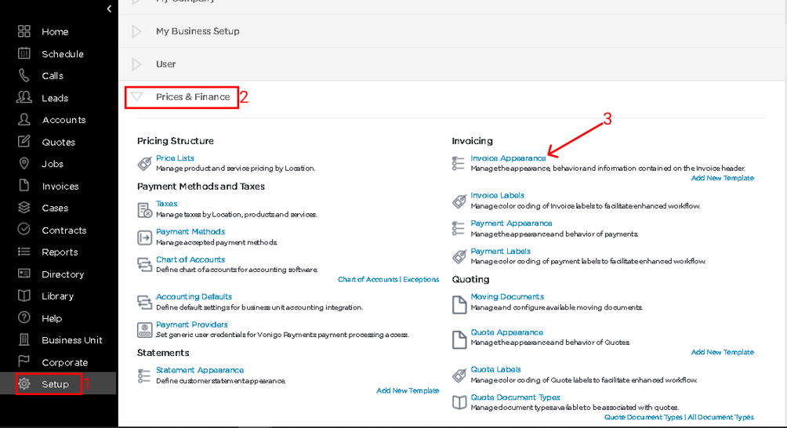Click the Payment Appearance list icon
787x428 pixels.
point(459,228)
